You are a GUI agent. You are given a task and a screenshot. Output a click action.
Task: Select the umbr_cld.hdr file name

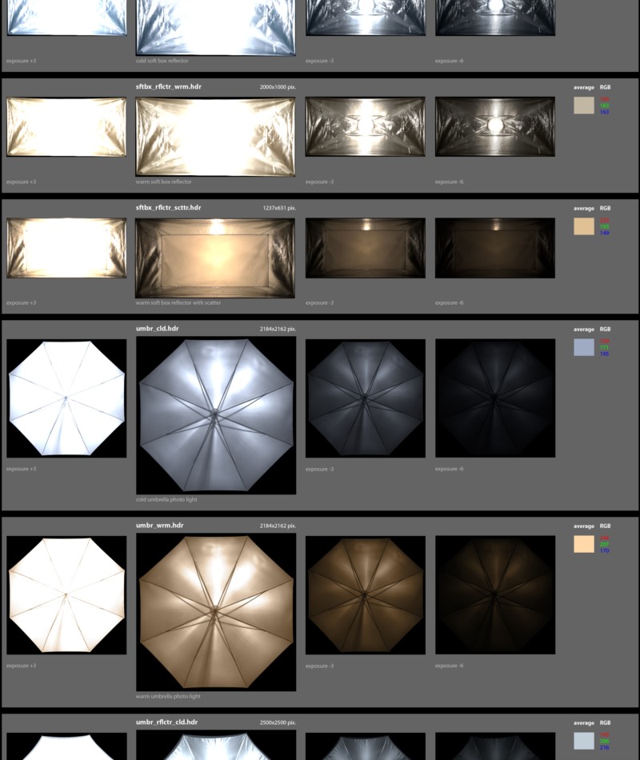point(157,329)
